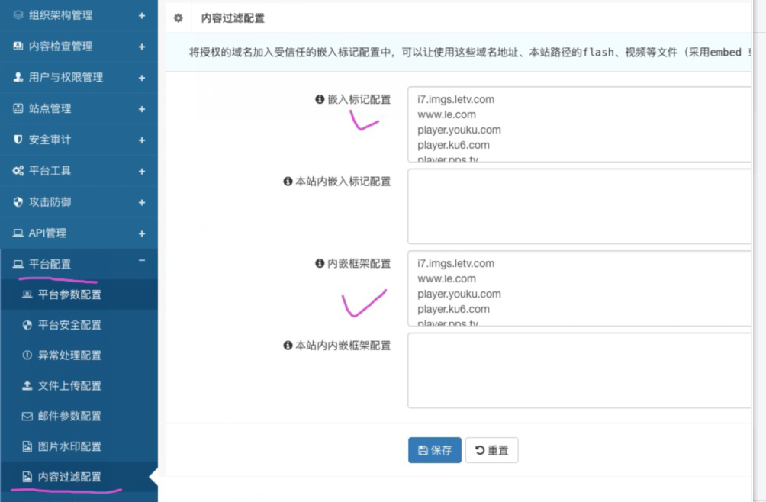Click the gear icon beside 内容过滤配置 title
This screenshot has height=502, width=766.
coord(179,18)
